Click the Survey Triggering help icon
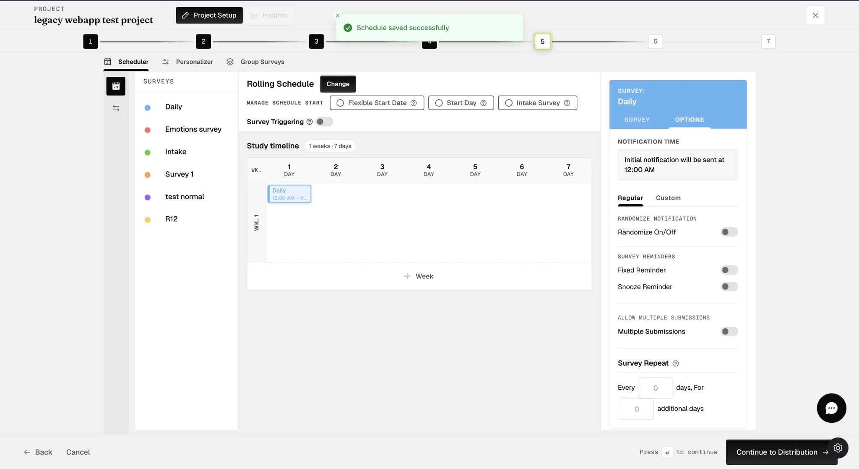The height and width of the screenshot is (469, 859). pyautogui.click(x=310, y=122)
